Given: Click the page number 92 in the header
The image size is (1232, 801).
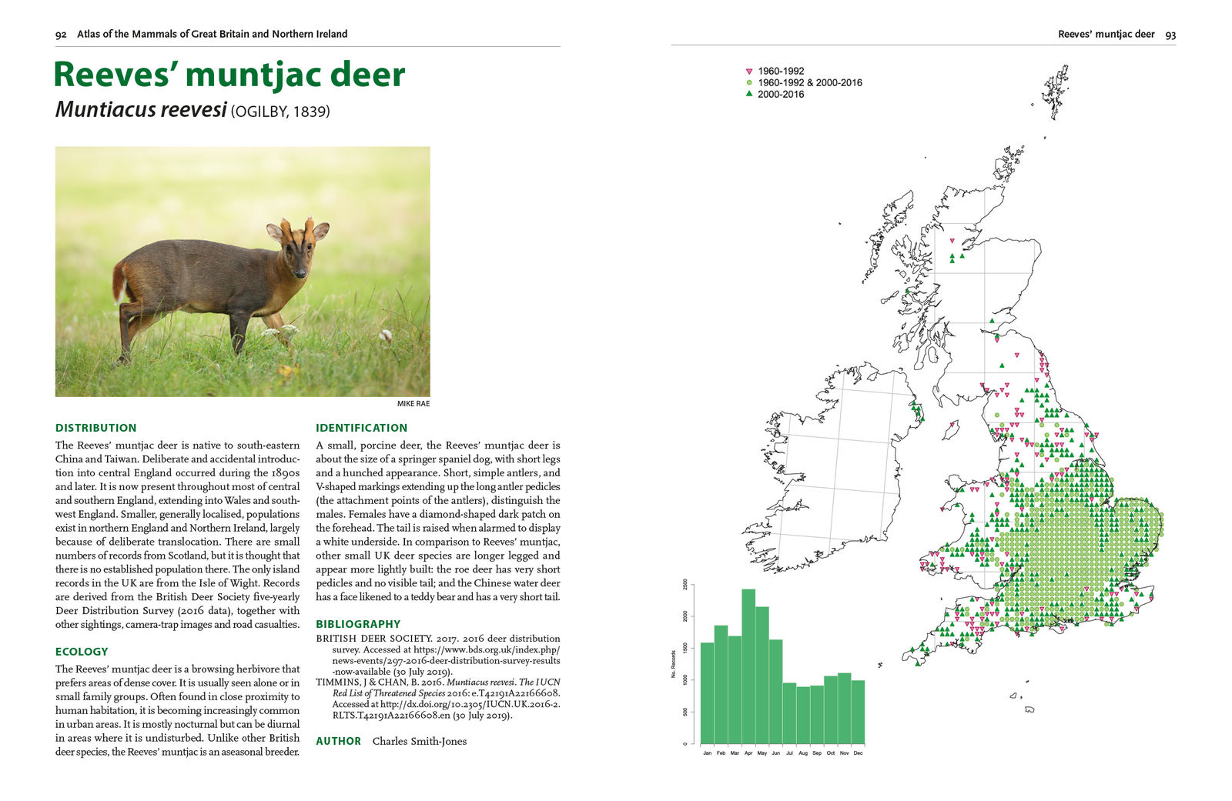Looking at the screenshot, I should 61,34.
